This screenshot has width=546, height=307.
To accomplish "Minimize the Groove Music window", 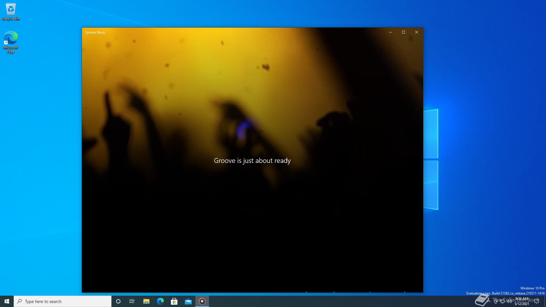I will pos(390,32).
